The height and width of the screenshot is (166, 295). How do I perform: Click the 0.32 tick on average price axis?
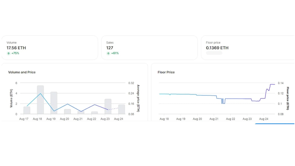point(131,83)
